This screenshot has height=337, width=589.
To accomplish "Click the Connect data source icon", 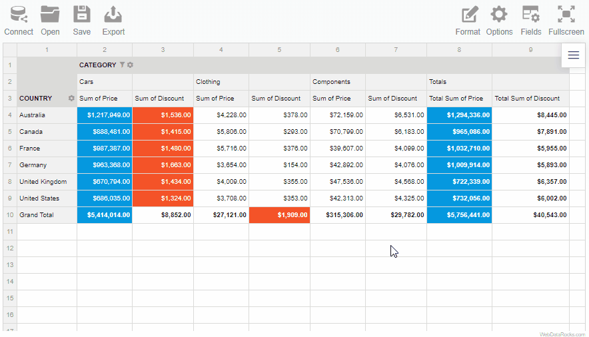I will (x=18, y=15).
